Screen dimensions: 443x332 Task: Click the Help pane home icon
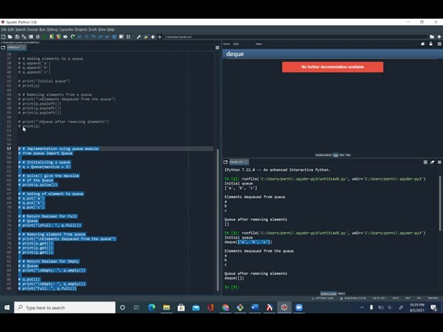[x=423, y=44]
